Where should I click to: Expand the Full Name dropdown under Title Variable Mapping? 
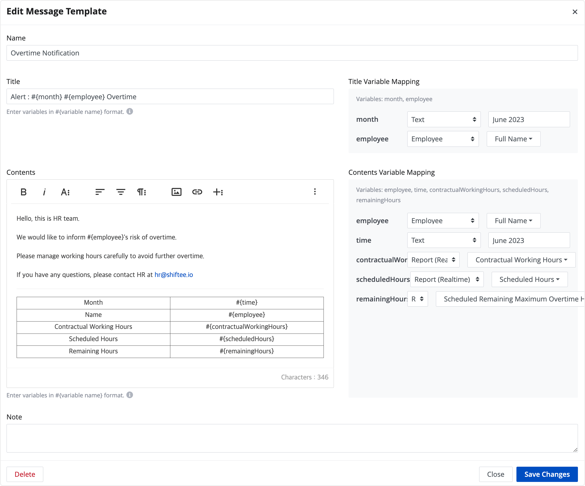point(513,139)
